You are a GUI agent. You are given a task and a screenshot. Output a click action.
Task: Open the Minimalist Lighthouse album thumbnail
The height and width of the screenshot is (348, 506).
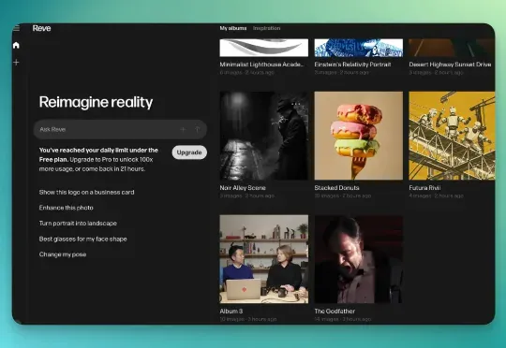264,48
